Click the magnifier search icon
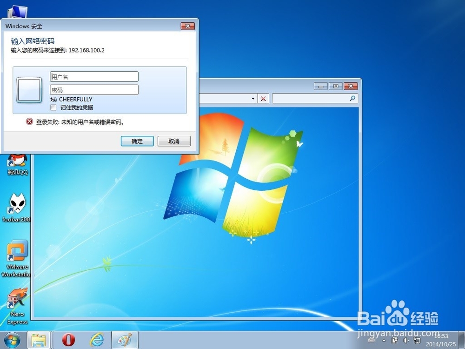Viewport: 465px width, 349px height. point(352,98)
